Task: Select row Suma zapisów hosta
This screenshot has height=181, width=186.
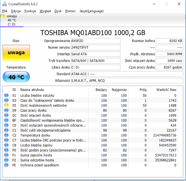Action: click(90, 155)
